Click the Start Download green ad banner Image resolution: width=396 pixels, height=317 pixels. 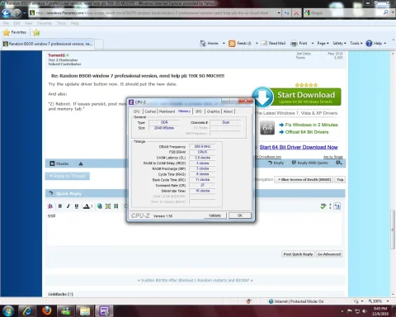click(297, 97)
